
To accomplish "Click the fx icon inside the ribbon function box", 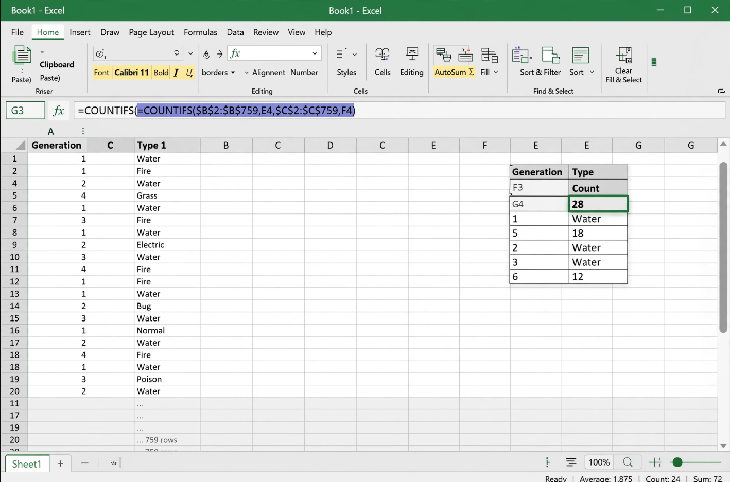I will [236, 53].
